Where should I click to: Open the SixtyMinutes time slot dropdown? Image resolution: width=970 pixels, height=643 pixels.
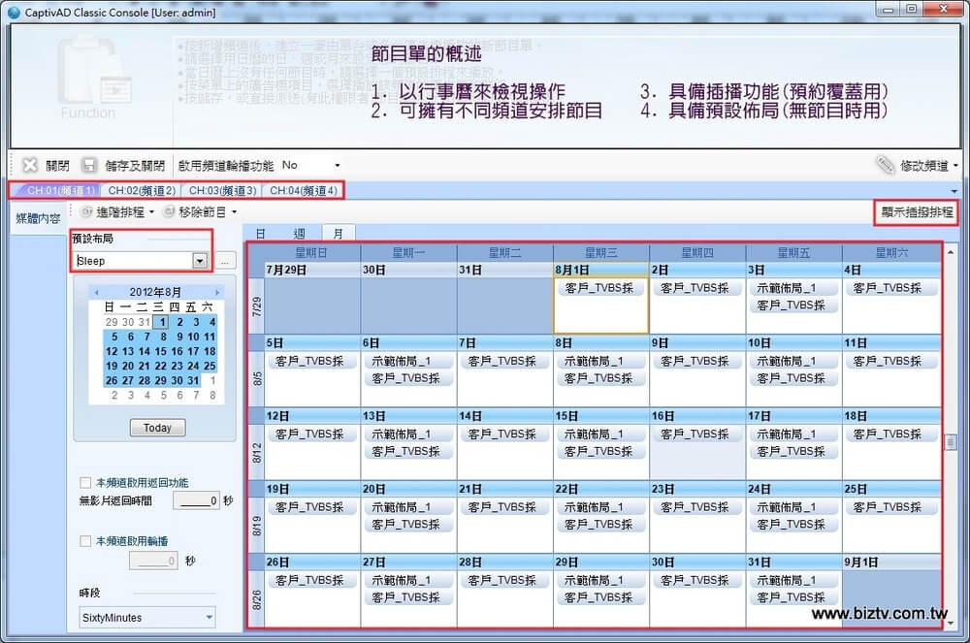click(x=209, y=617)
